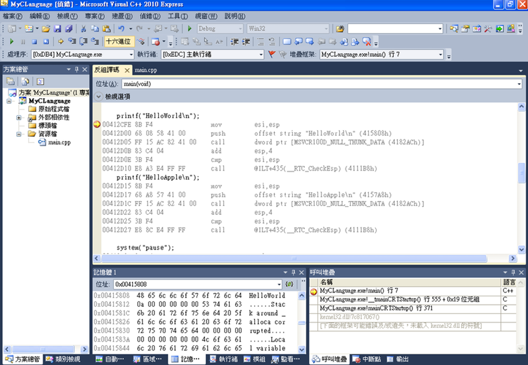528x365 pixels.
Task: Stop debugging with the blue square icon
Action: [34, 41]
